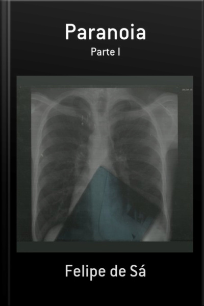Click the dark band below the X-ray film
Viewport: 204px width, 306px height.
(105, 247)
